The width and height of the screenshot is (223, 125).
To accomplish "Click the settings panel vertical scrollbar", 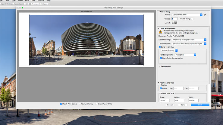I will [209, 55].
